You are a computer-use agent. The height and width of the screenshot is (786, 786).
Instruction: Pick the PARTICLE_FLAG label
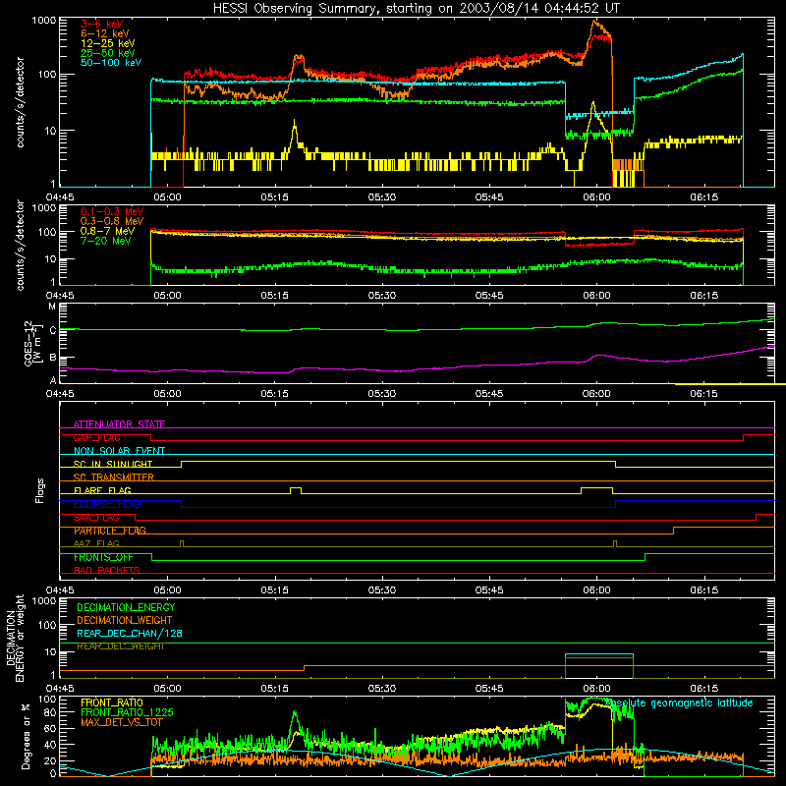pos(110,531)
